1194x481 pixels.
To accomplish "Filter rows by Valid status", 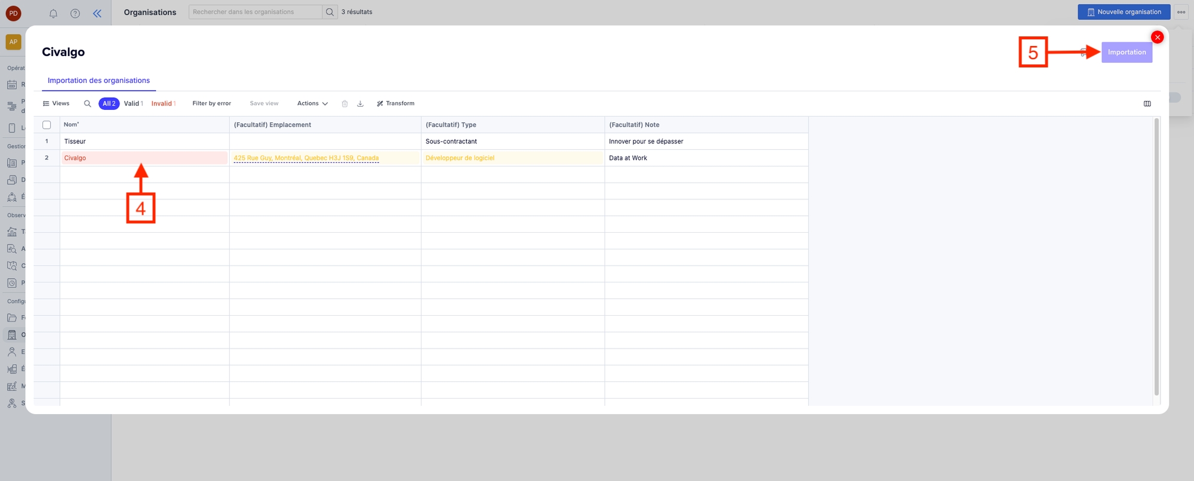I will 133,104.
